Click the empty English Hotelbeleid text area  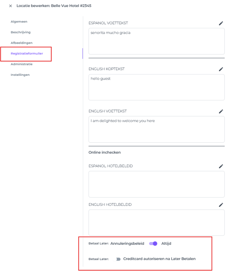coord(157,223)
